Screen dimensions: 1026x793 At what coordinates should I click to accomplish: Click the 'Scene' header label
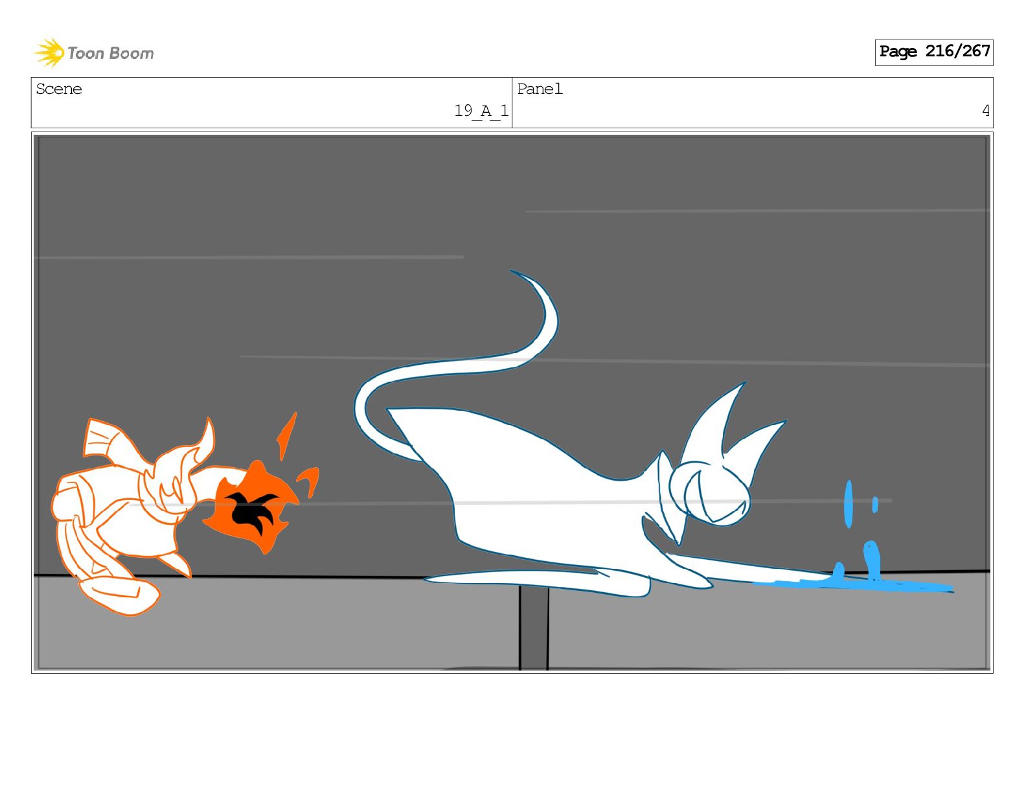click(59, 89)
